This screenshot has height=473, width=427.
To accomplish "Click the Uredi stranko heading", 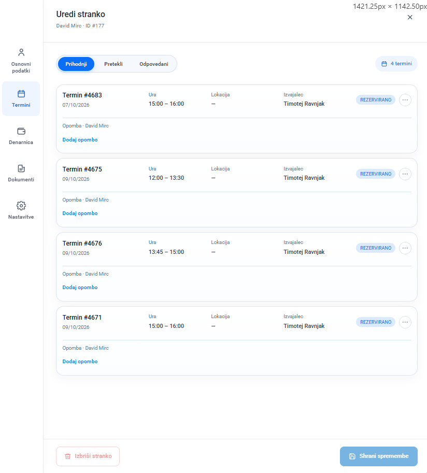I will click(80, 14).
